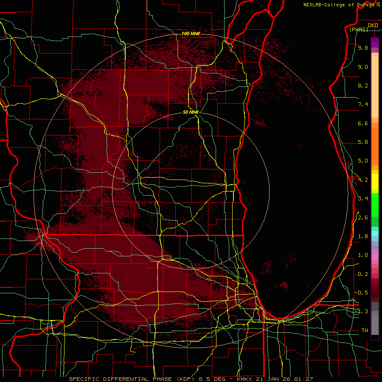Image resolution: width=382 pixels, height=382 pixels.
Task: Click the 01:27 timestamp
Action: tap(303, 379)
